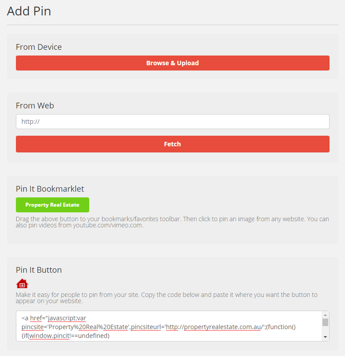The image size is (345, 356).
Task: Click the Browse & Upload button
Action: point(172,63)
